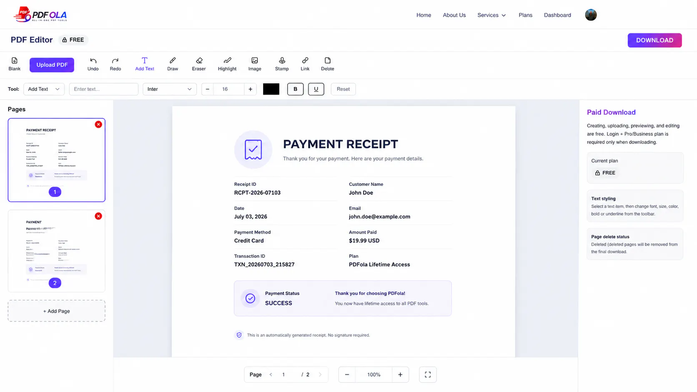697x392 pixels.
Task: Choose the Image tool
Action: click(x=255, y=64)
